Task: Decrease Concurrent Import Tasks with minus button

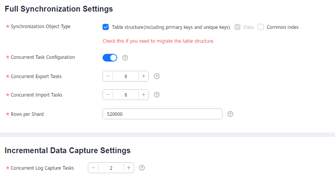Action: (108, 95)
